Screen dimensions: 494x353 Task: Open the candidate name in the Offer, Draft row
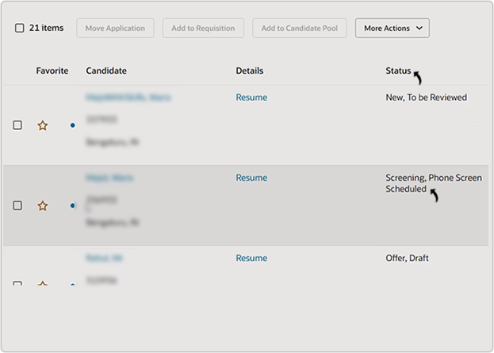[104, 258]
